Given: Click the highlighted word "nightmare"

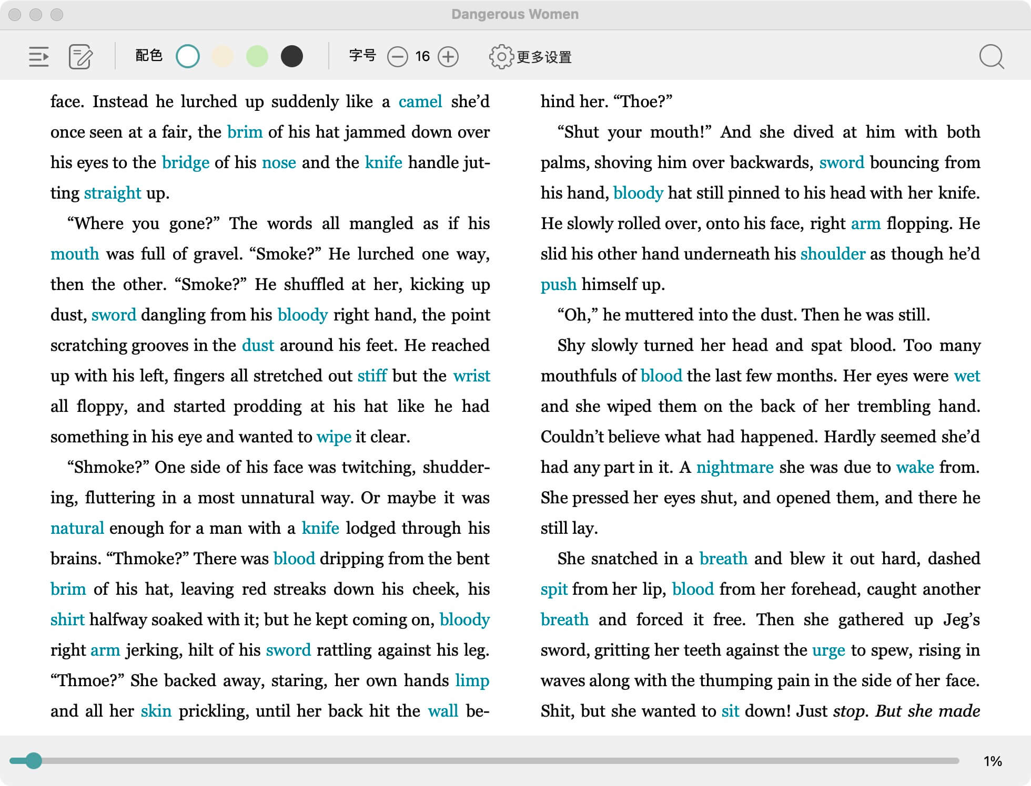Looking at the screenshot, I should (x=735, y=468).
